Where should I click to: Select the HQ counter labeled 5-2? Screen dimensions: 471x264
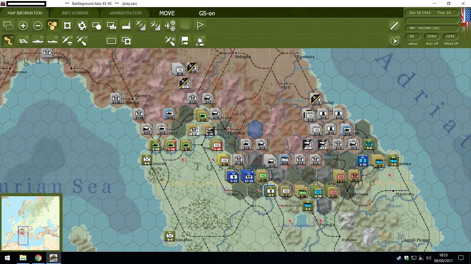point(286,191)
